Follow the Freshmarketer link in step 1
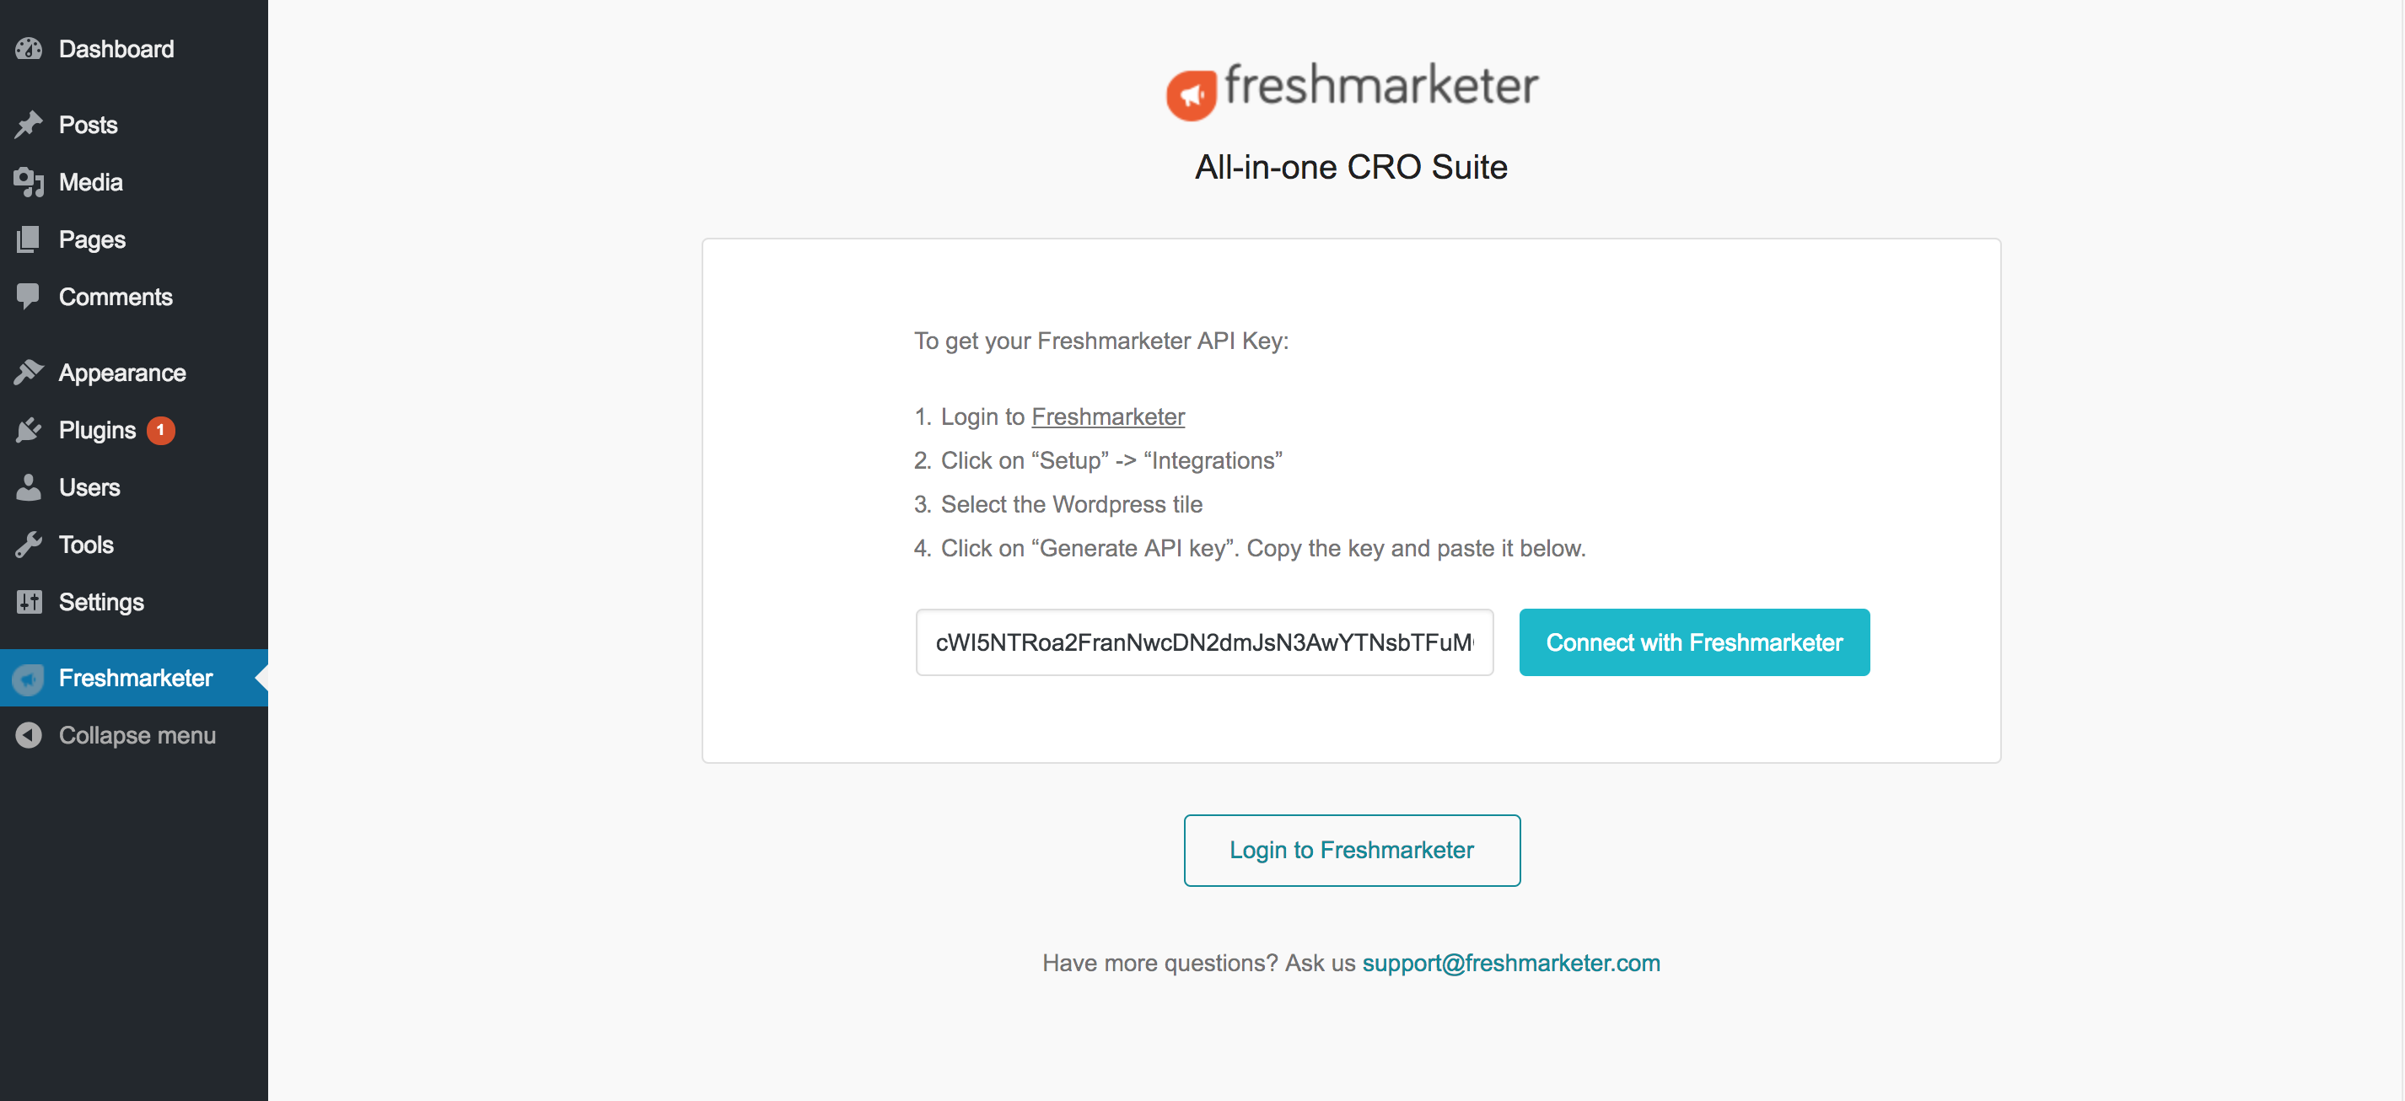2405x1101 pixels. pyautogui.click(x=1107, y=416)
